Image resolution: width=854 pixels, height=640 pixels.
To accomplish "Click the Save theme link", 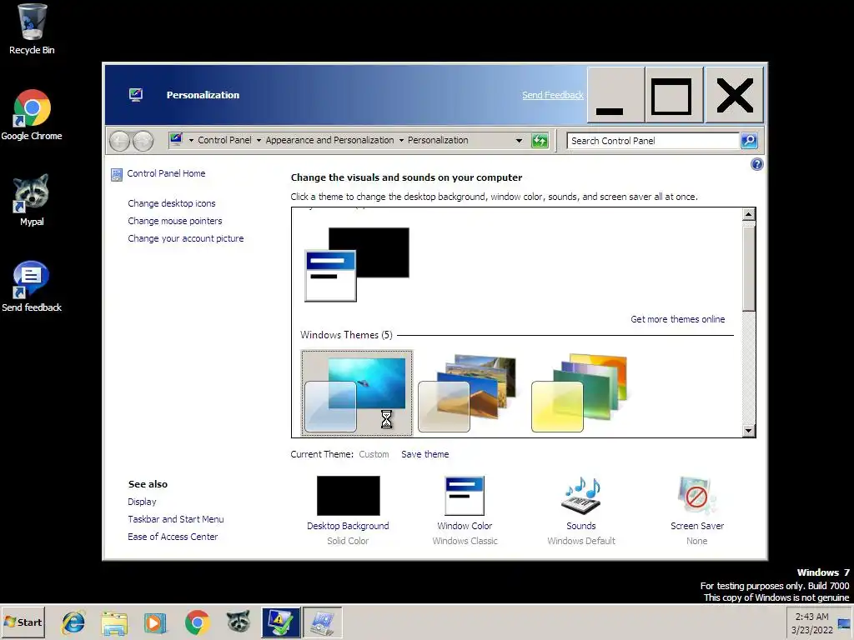I will click(x=424, y=454).
